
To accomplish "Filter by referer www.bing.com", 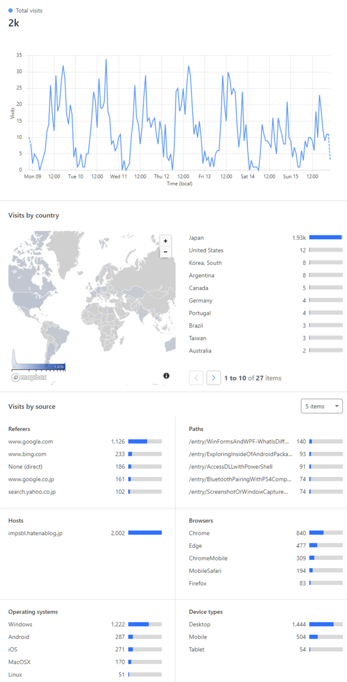I will (27, 454).
